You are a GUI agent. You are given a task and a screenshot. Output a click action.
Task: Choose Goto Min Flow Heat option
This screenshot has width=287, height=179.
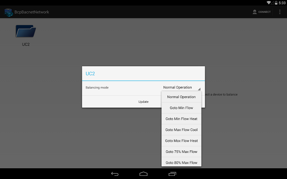tap(182, 119)
